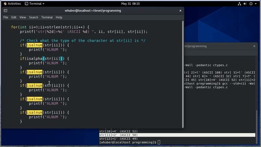The width and height of the screenshot is (261, 147).
Task: Click the line str[12]=1' (ASCII 49)
Action: tap(119, 139)
